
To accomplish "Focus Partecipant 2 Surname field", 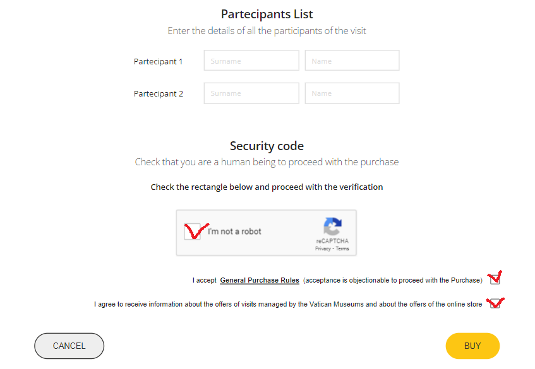I will tap(251, 93).
